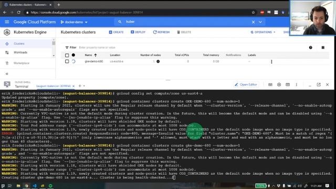Expand the search options chevron
Screen dimensions: 336x189
[260, 22]
